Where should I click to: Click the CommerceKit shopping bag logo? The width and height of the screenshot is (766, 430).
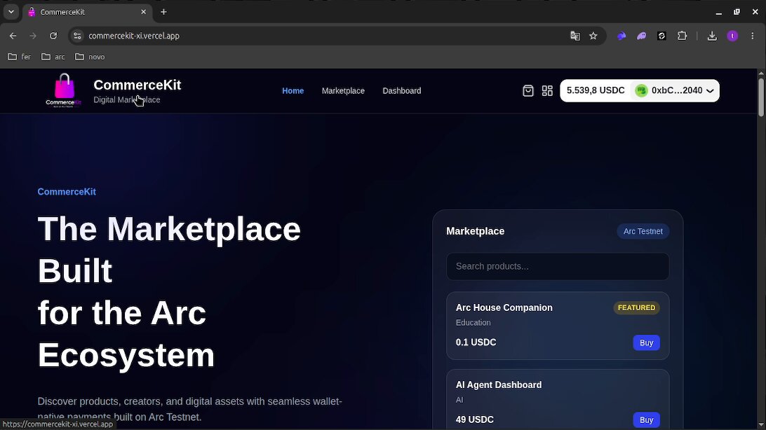64,90
